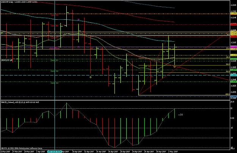
Task: Click the 23 Mar 2007 date label
Action: [5, 151]
